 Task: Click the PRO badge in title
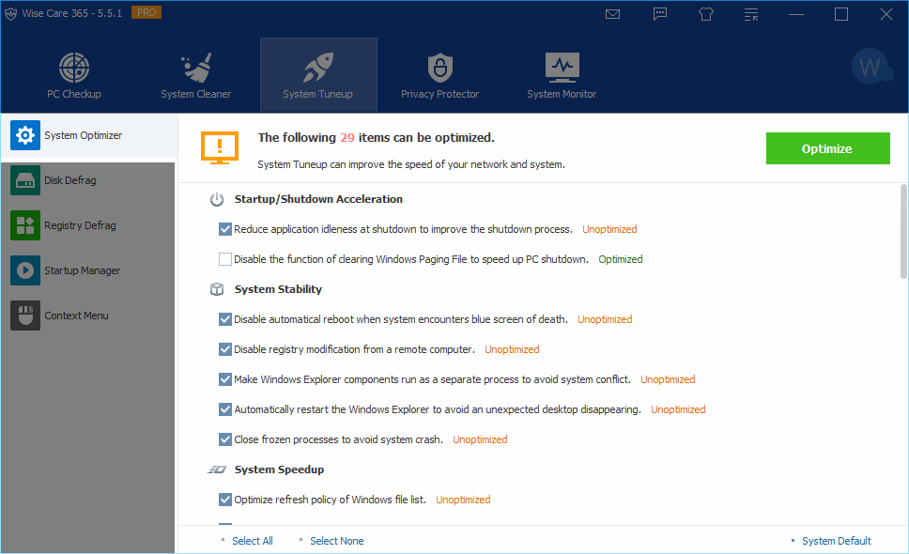[x=146, y=12]
